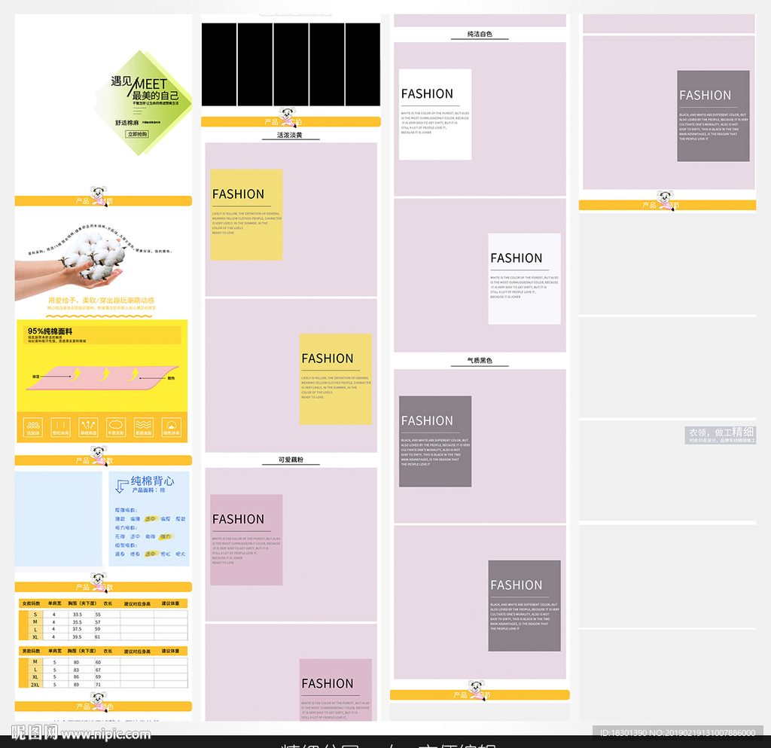This screenshot has height=748, width=771.
Task: Click the 2XL size row label
Action: tap(35, 685)
